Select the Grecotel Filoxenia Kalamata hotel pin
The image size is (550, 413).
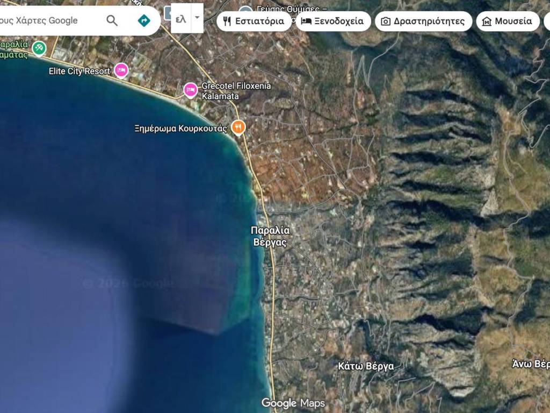coord(190,89)
